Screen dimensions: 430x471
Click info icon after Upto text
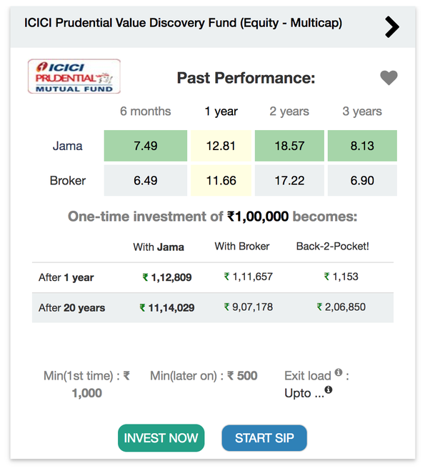(x=329, y=390)
